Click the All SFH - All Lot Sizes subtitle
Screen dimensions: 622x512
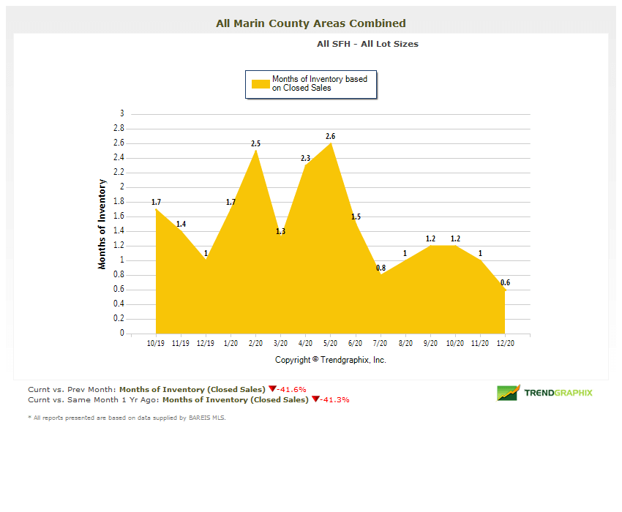[x=367, y=44]
